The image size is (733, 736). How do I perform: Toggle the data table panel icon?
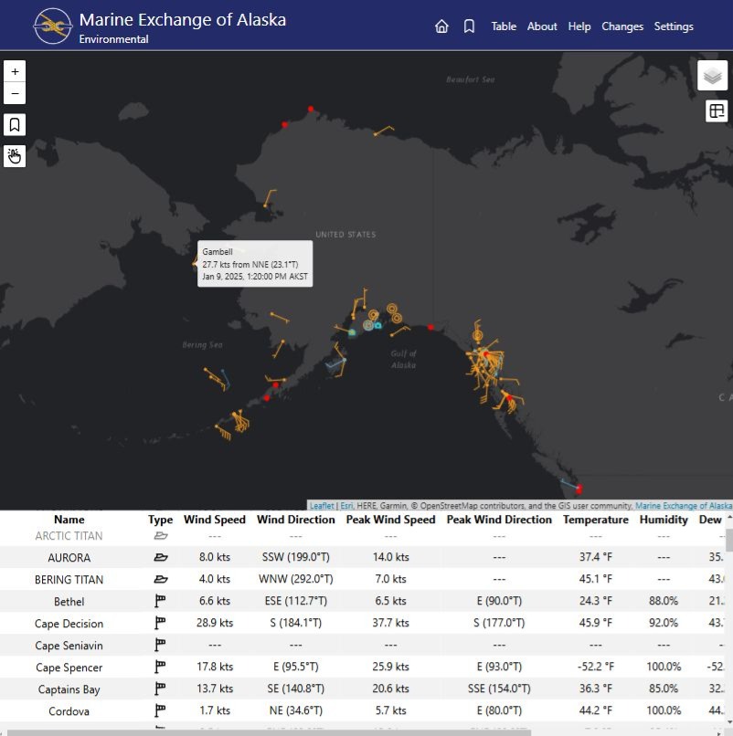(716, 111)
